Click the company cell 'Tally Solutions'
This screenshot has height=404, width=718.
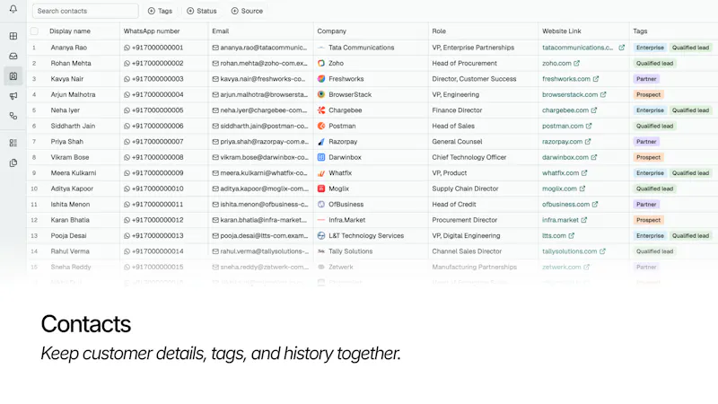click(x=350, y=251)
